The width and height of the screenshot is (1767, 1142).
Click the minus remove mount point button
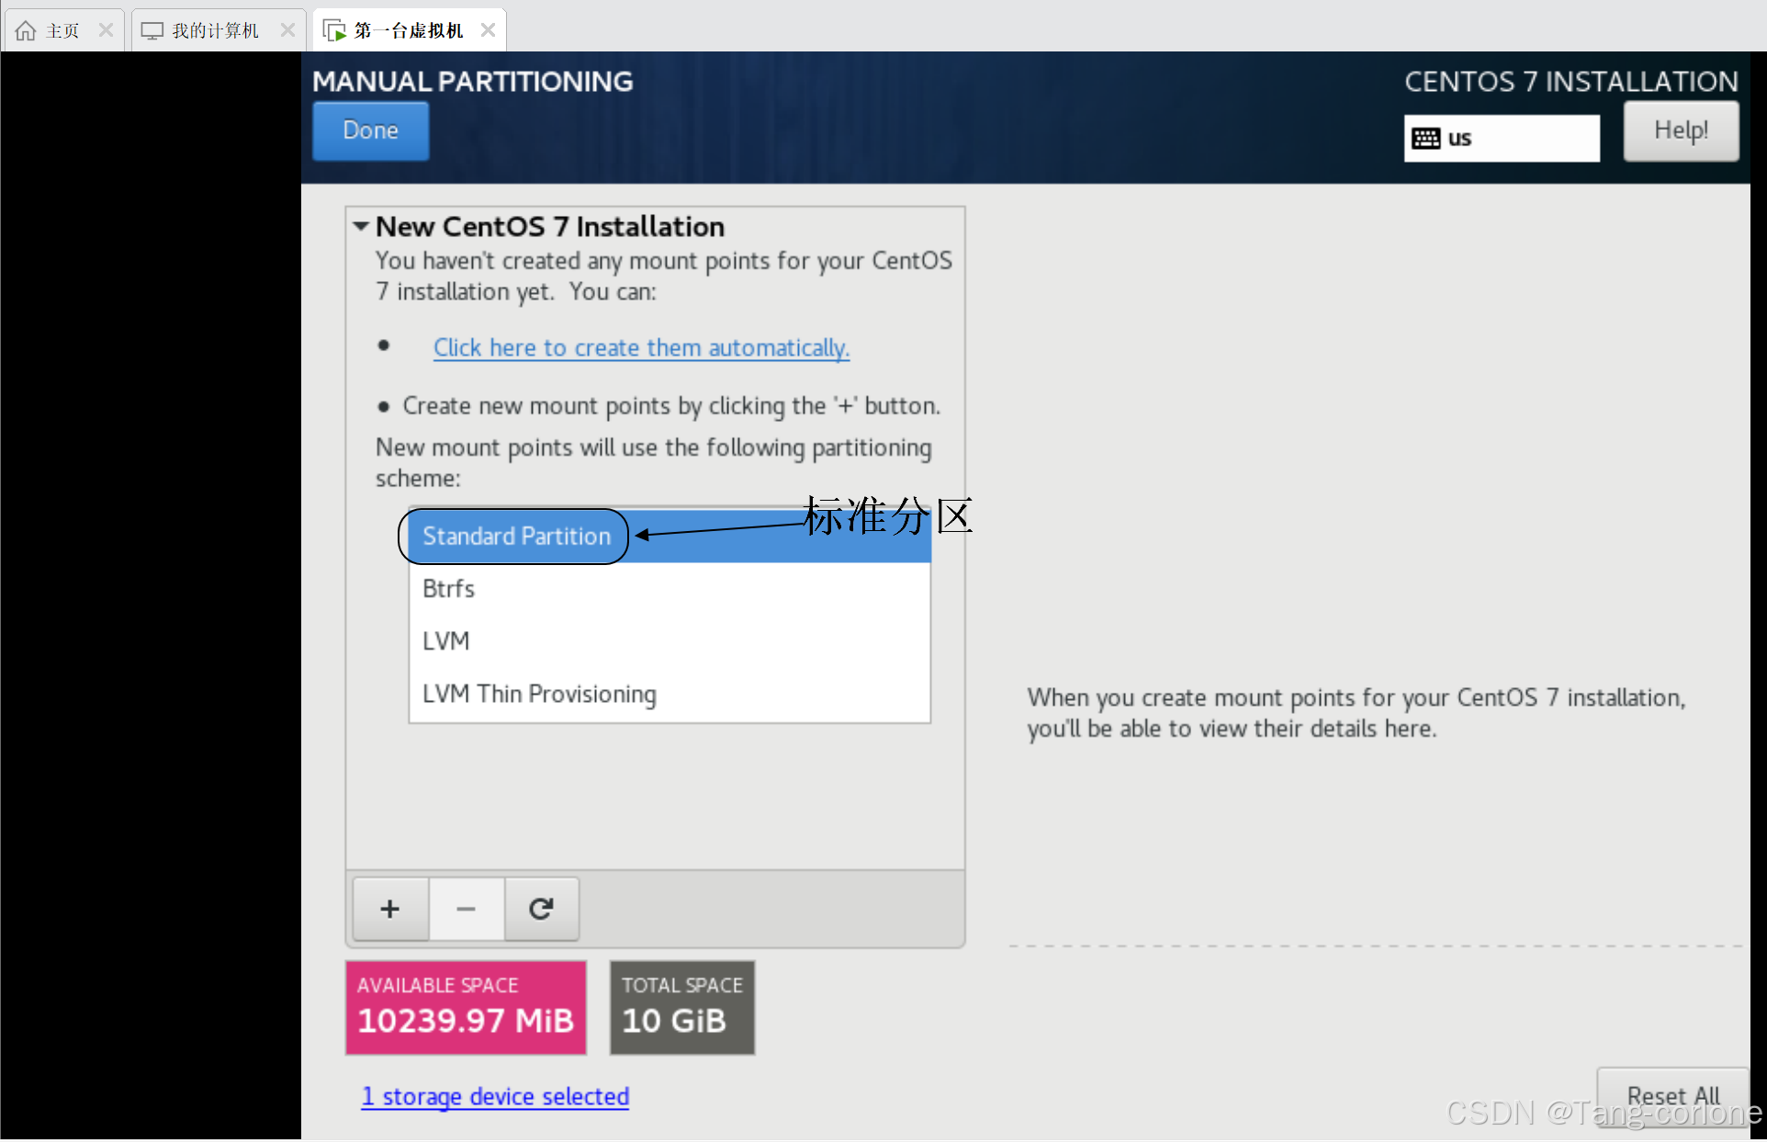click(466, 909)
